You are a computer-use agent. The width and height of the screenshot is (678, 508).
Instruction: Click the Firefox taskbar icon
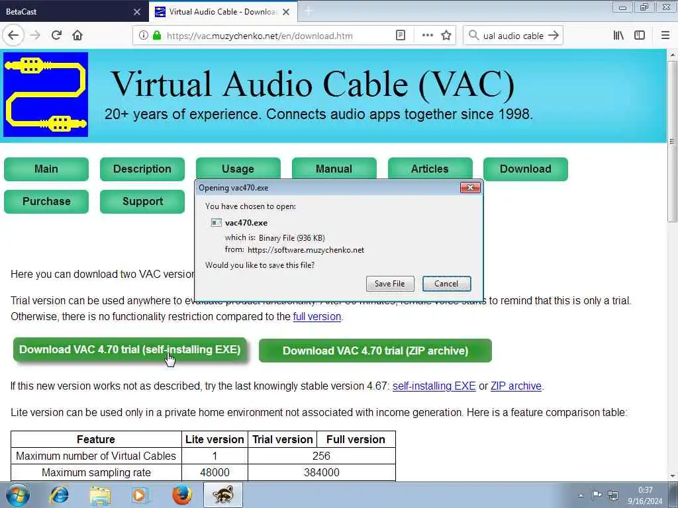(181, 495)
